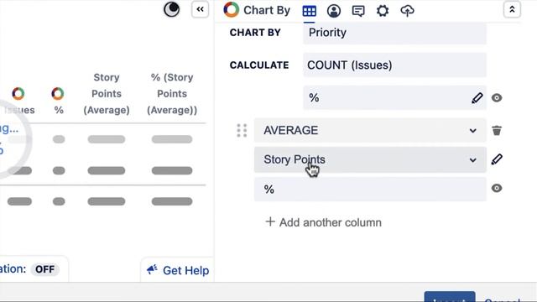Toggle visibility of COUNT percent column

[x=497, y=98]
